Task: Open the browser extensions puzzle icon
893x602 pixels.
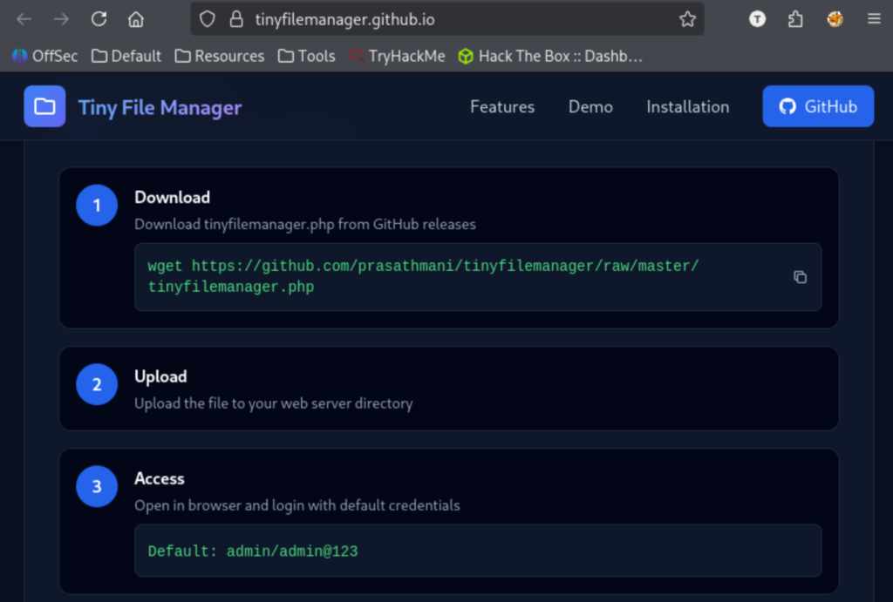Action: tap(795, 19)
